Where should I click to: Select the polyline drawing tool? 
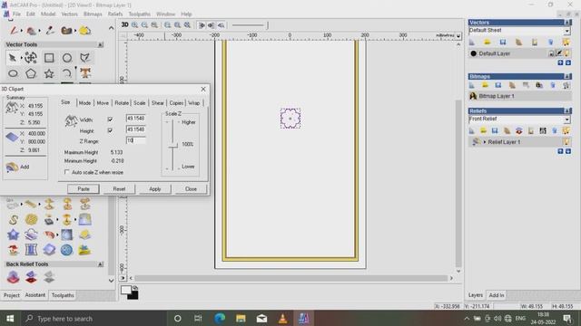click(85, 58)
